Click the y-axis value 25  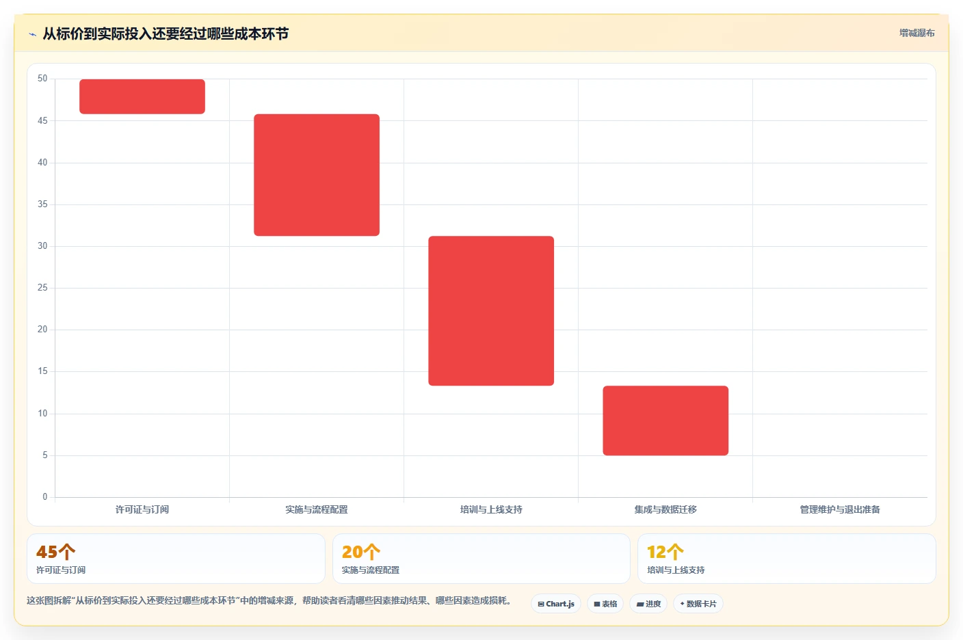tap(42, 288)
